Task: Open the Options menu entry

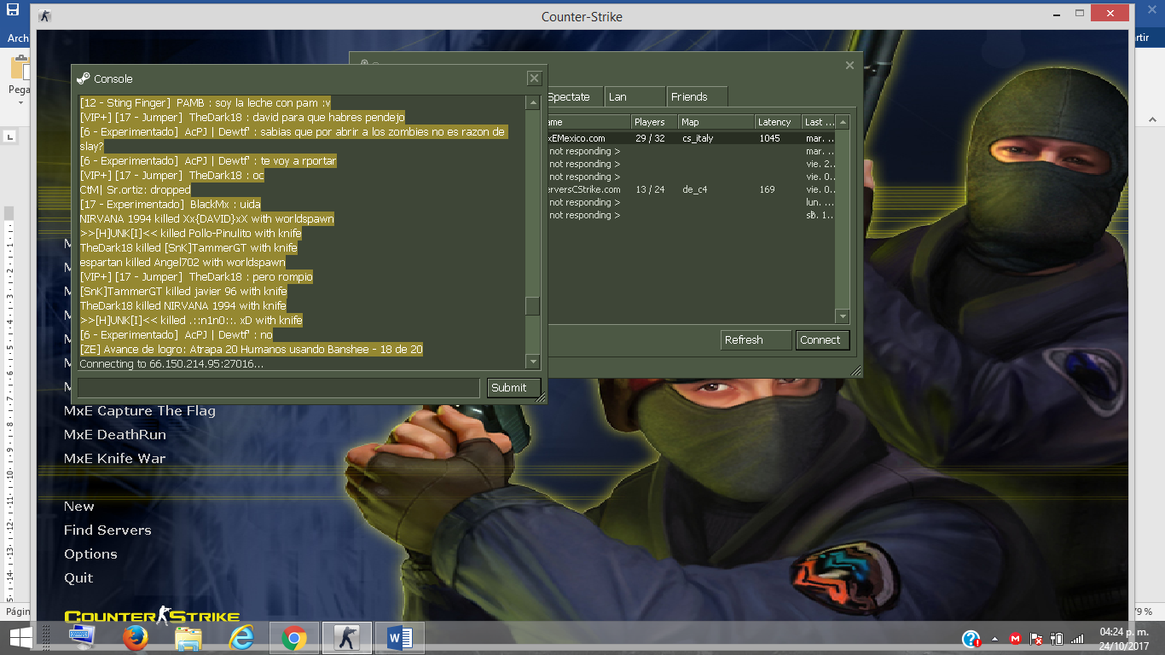Action: pyautogui.click(x=90, y=554)
